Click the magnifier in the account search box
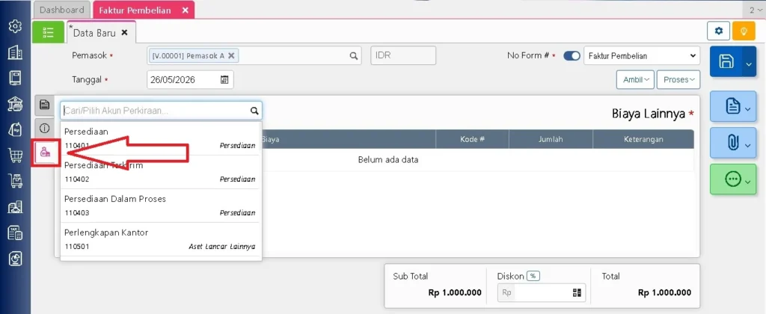Viewport: 766px width, 314px height. click(x=254, y=111)
